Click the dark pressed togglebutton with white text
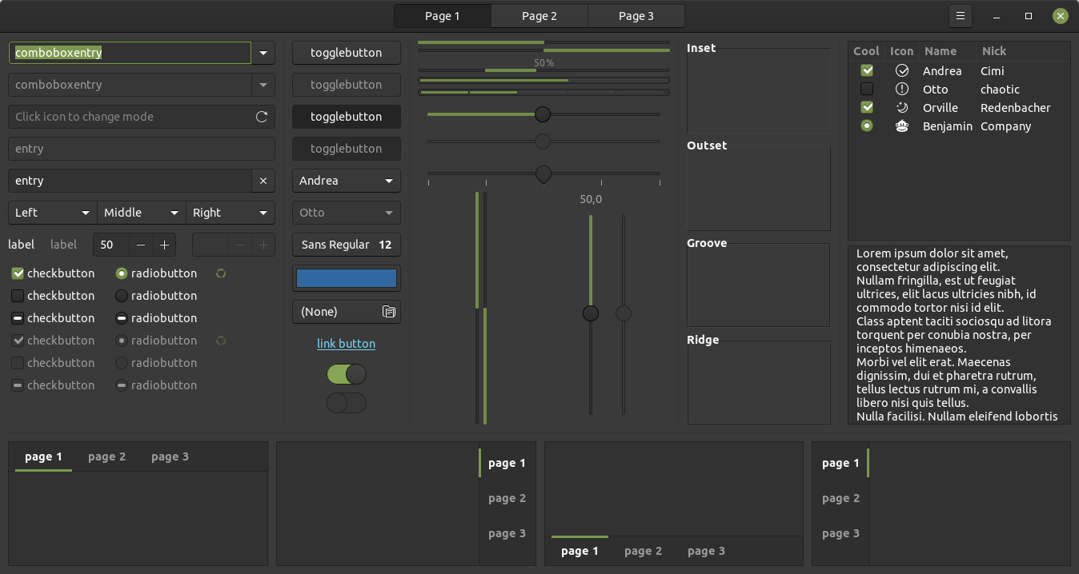The image size is (1079, 574). (x=347, y=117)
